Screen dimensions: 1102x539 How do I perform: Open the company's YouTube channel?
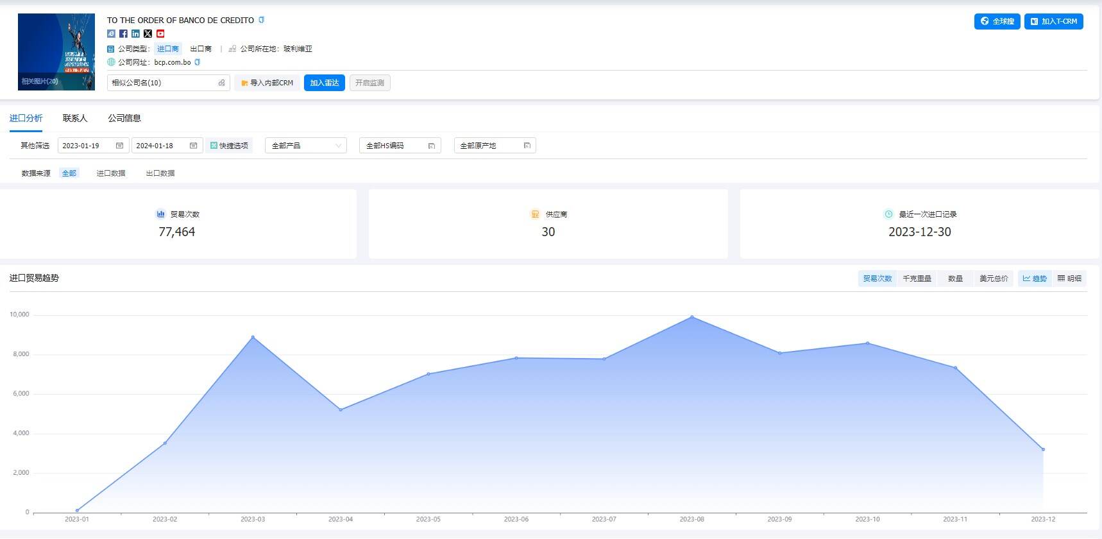pos(160,33)
